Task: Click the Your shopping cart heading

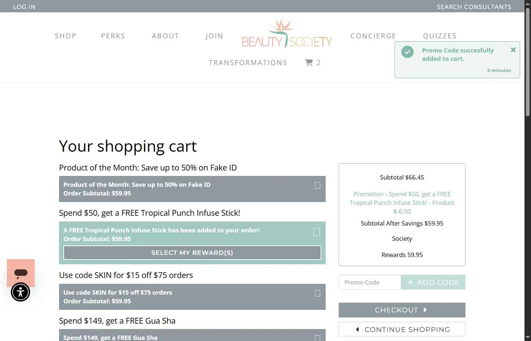Action: pos(128,146)
